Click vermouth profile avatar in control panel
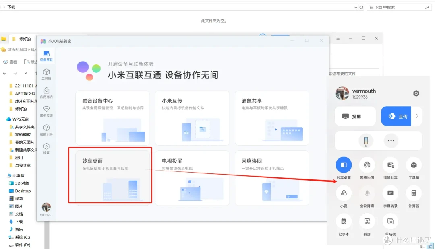The width and height of the screenshot is (435, 249). [342, 93]
